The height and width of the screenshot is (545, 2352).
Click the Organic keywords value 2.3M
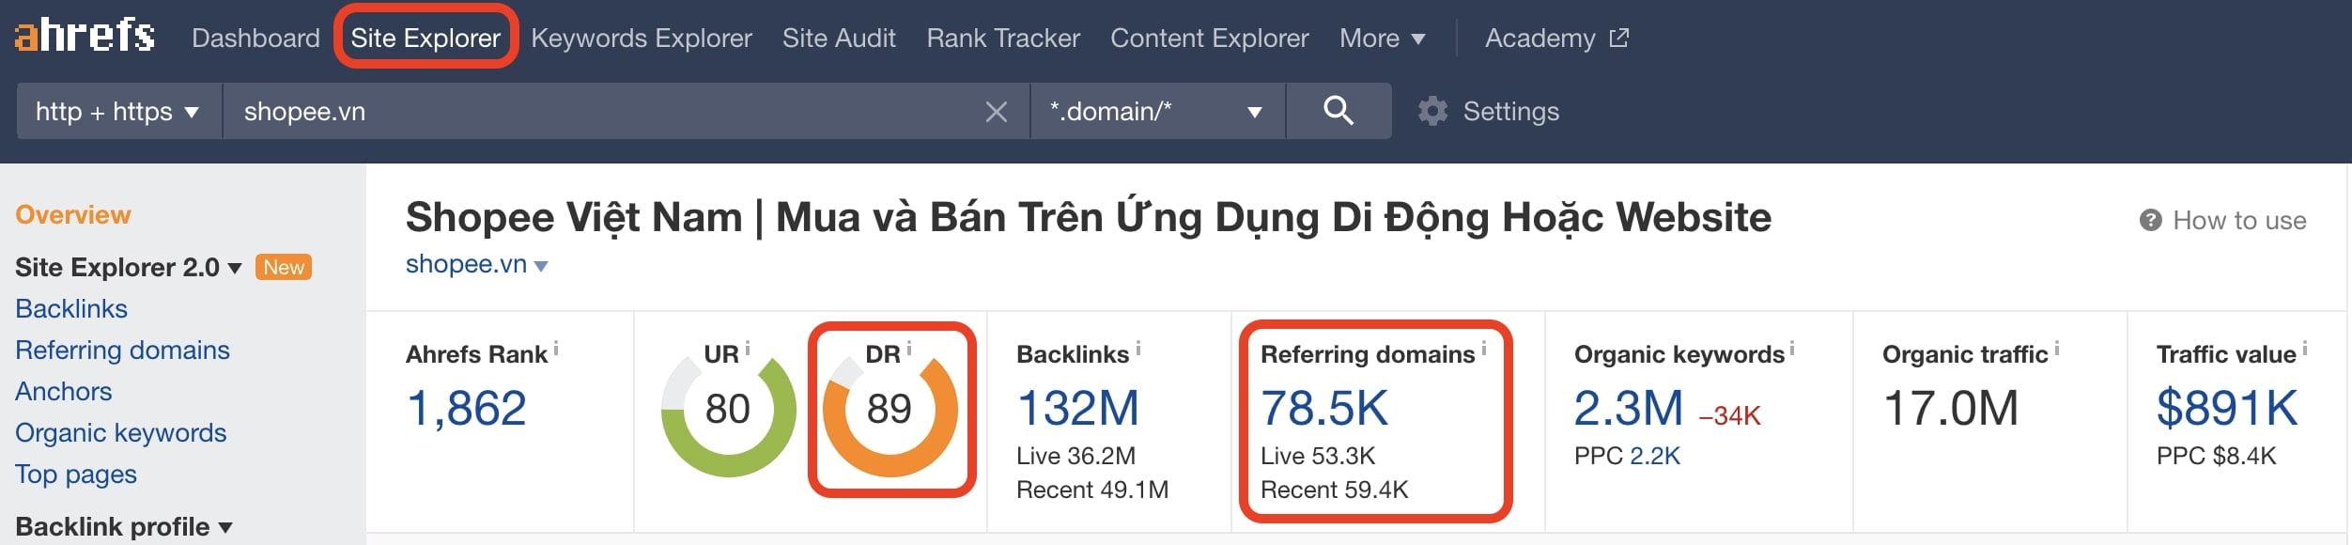[x=1628, y=409]
